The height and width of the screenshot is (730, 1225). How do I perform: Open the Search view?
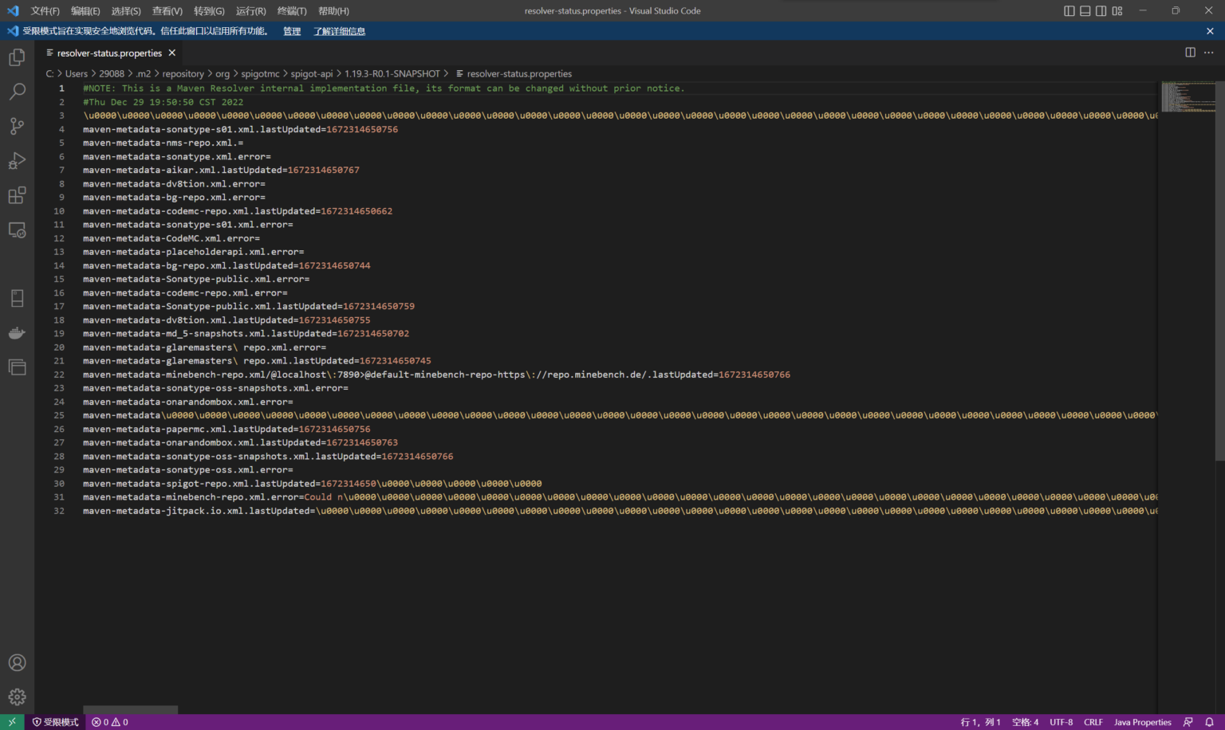17,92
